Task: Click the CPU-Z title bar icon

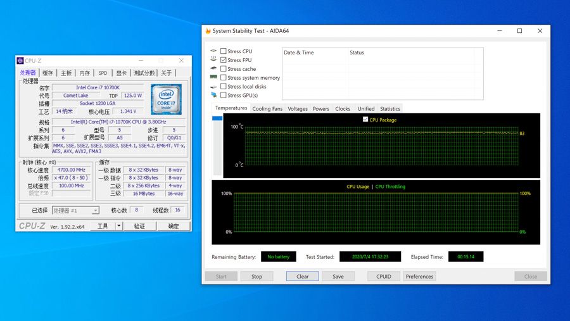Action: tap(20, 61)
